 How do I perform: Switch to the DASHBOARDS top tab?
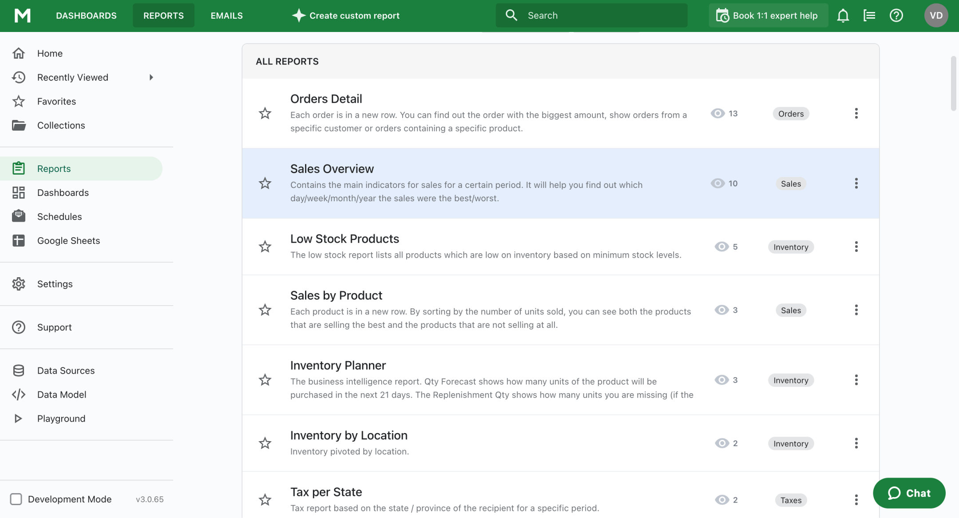tap(86, 16)
